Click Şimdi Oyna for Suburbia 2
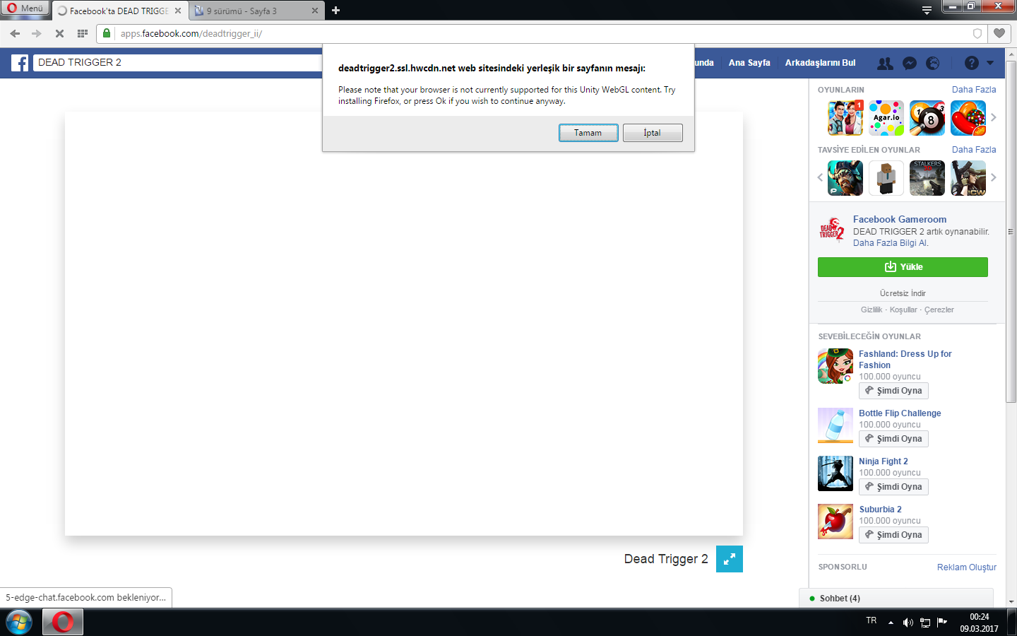Screen dimensions: 1017x636 tap(893, 535)
